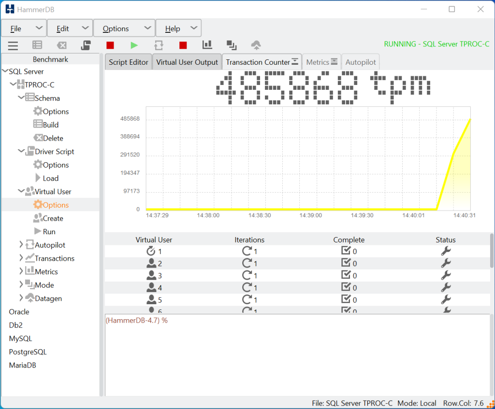Open Driver Script Options

[x=51, y=165]
